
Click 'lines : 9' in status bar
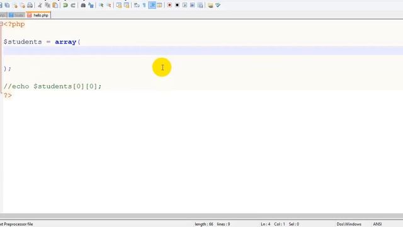224,224
